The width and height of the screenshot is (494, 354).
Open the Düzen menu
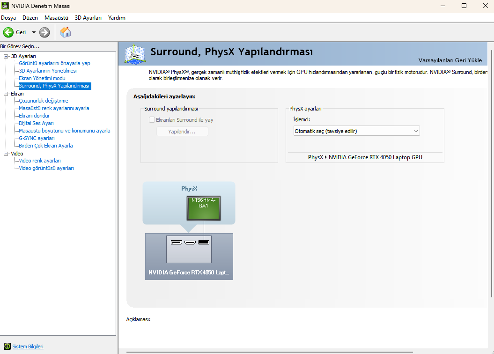tap(30, 18)
